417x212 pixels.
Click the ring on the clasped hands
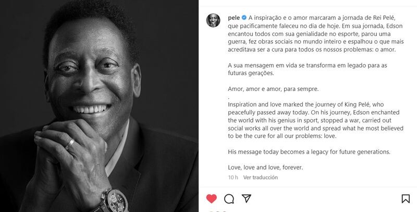click(70, 144)
